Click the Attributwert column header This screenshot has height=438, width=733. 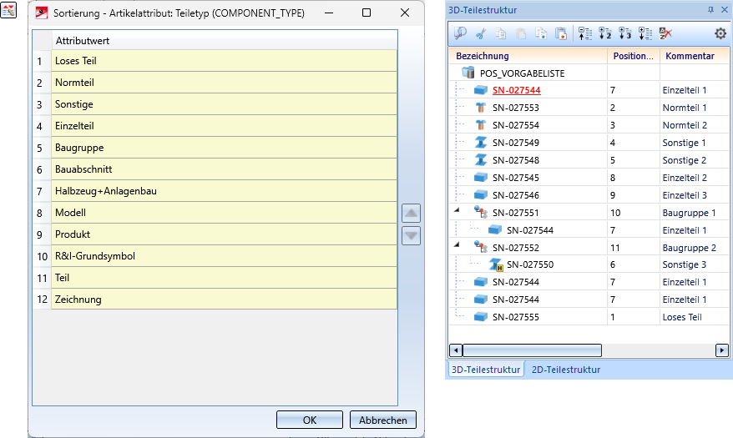tap(225, 41)
